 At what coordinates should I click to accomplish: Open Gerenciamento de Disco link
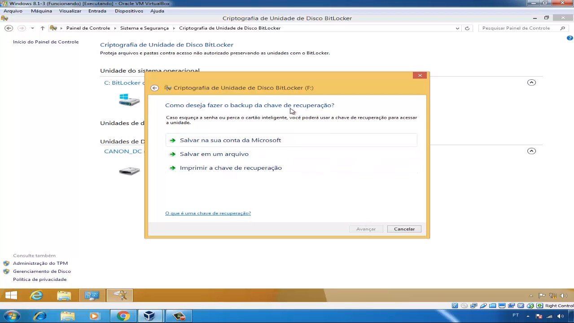pos(42,271)
